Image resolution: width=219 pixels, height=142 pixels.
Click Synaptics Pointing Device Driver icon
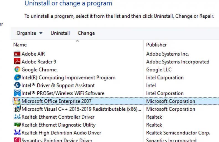coord(17,140)
